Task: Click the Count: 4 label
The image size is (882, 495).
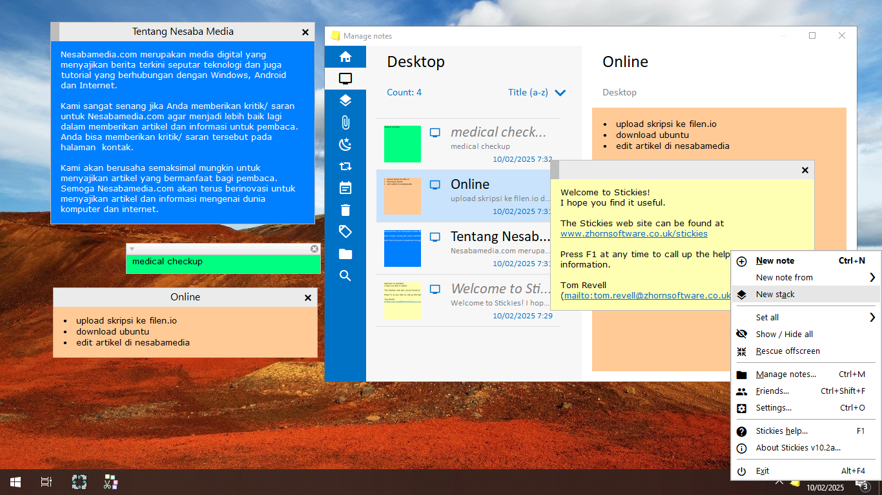Action: pyautogui.click(x=404, y=92)
